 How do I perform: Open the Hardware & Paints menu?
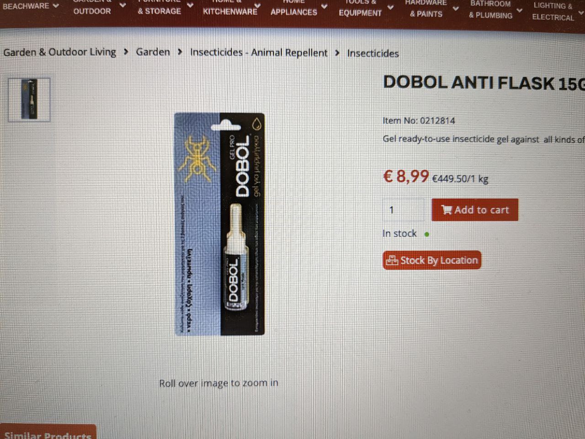pyautogui.click(x=426, y=9)
